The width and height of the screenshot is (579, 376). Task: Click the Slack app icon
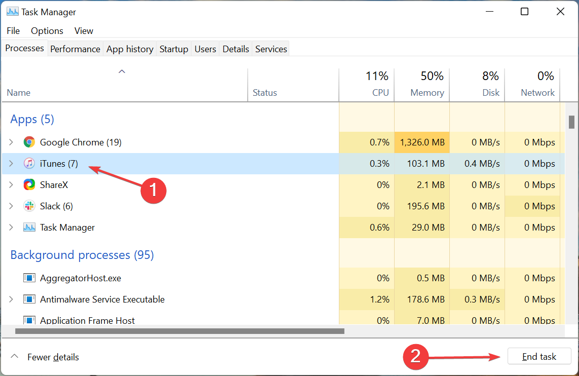[29, 206]
